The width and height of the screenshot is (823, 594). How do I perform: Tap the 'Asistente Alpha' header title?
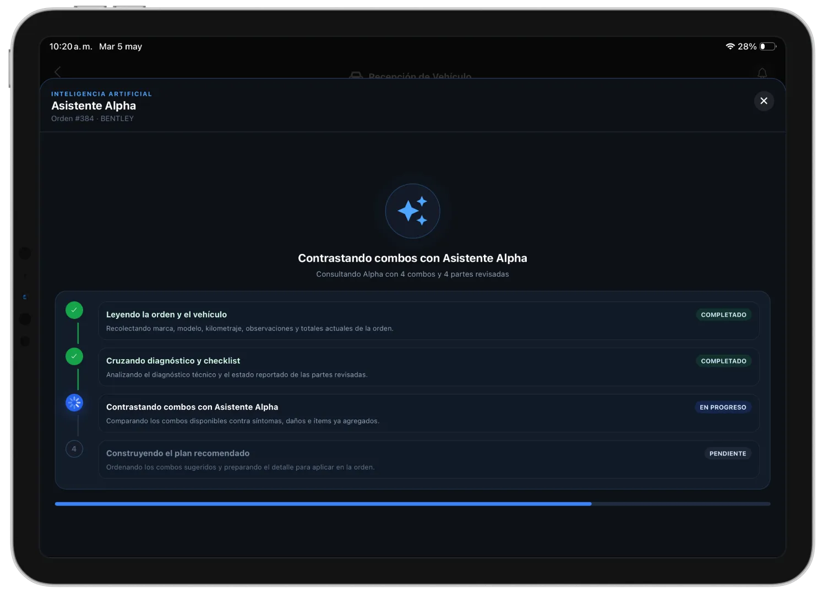coord(94,106)
